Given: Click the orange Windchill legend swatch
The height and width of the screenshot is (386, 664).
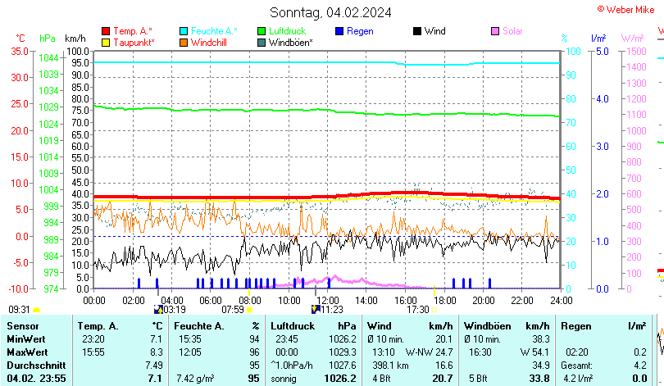Looking at the screenshot, I should pos(184,43).
